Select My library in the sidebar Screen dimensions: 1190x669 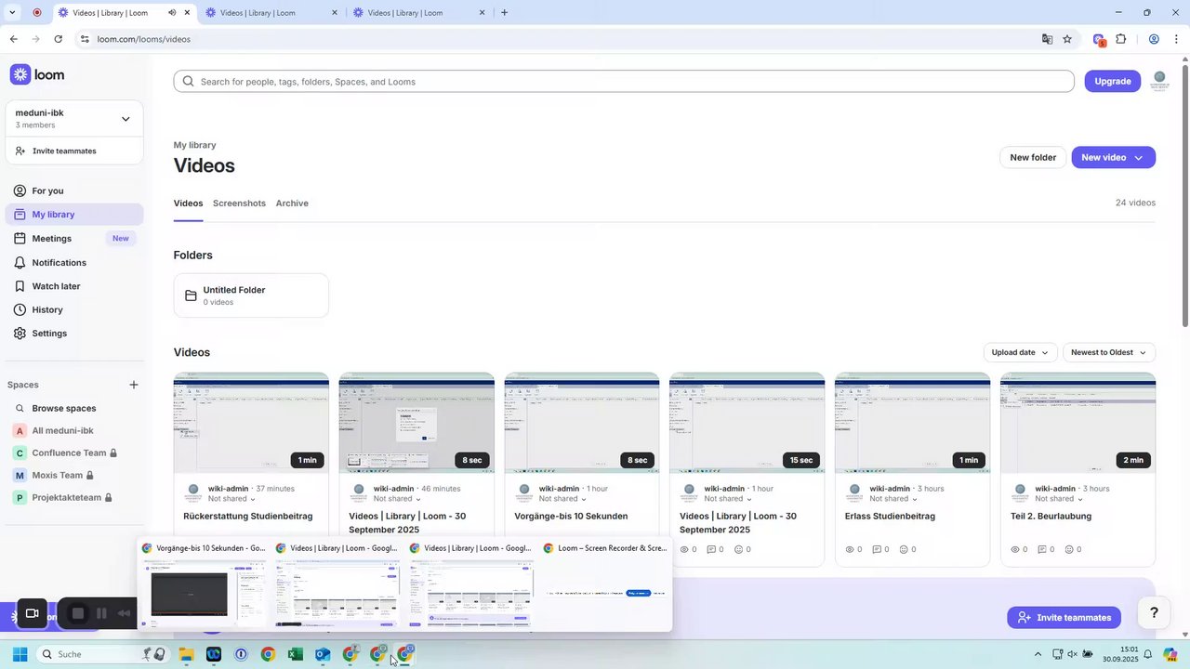point(74,215)
